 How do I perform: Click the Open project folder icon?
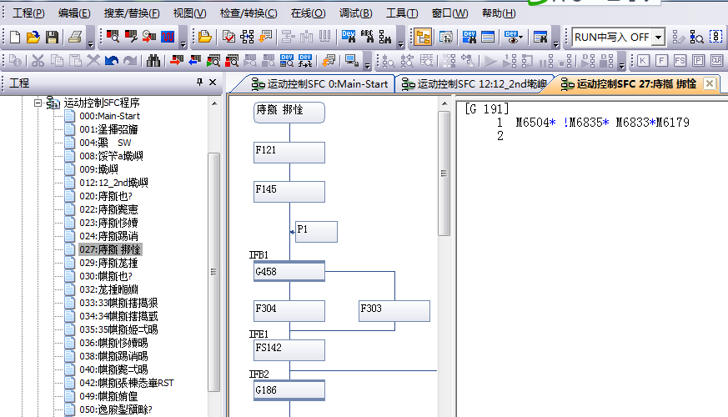pyautogui.click(x=33, y=38)
